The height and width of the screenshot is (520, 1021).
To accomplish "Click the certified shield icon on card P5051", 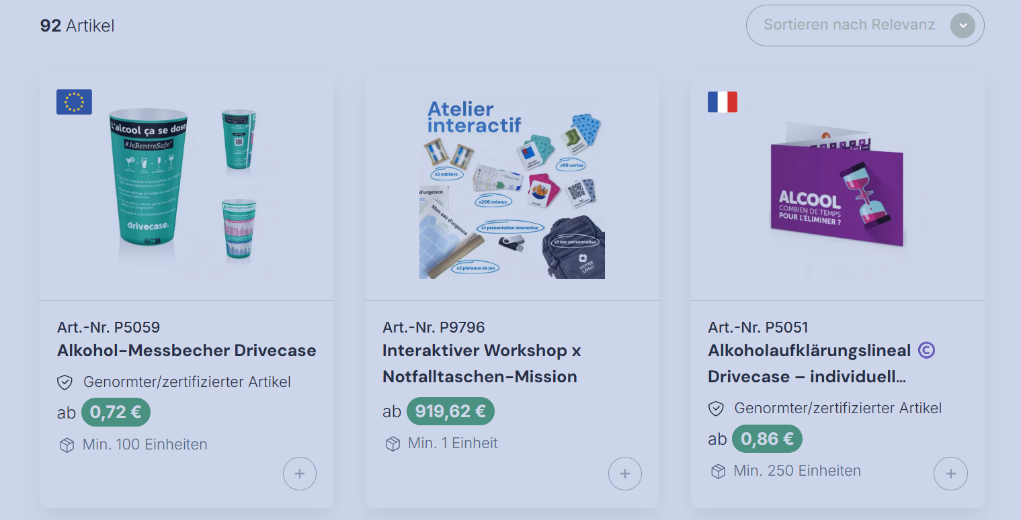I will click(x=716, y=408).
